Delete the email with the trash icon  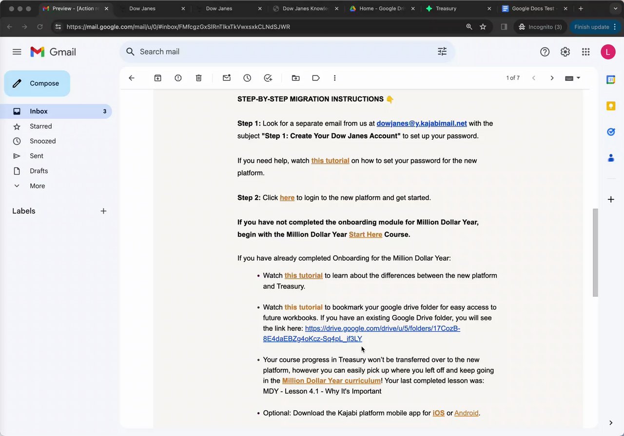click(198, 78)
